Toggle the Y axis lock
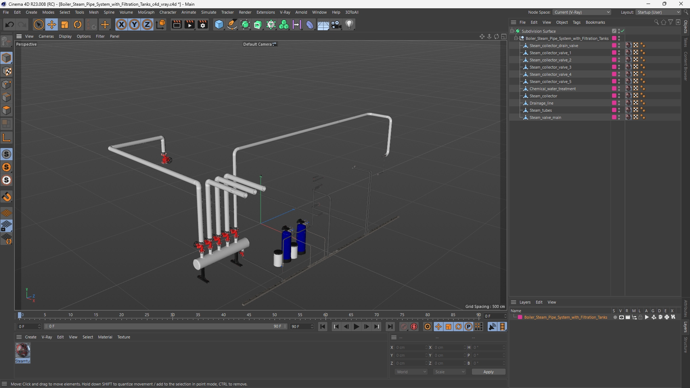 pyautogui.click(x=134, y=24)
